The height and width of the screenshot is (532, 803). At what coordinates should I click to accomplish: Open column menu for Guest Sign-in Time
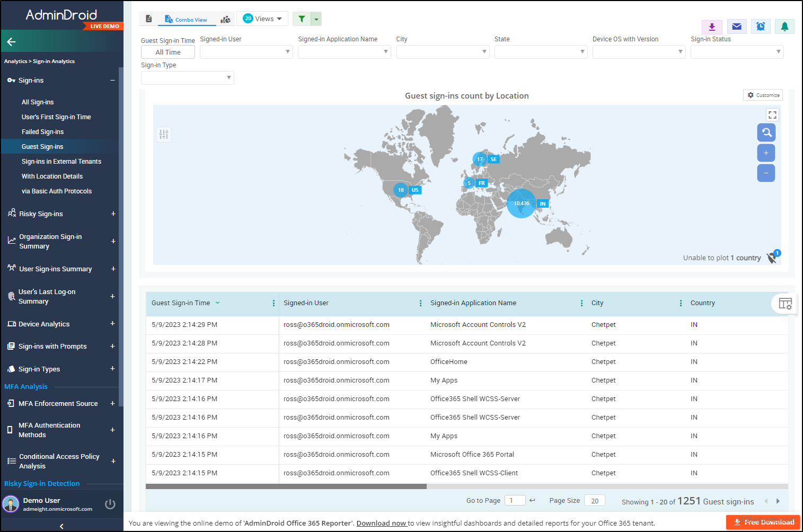(273, 303)
